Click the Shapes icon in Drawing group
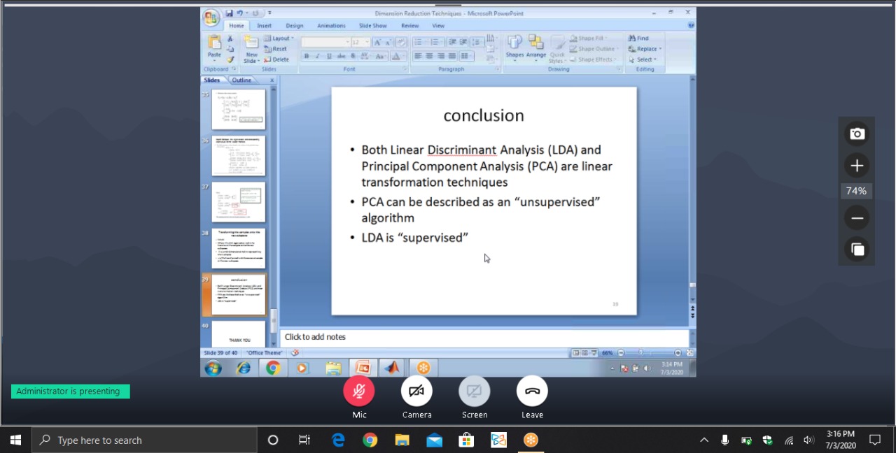This screenshot has width=896, height=453. [514, 46]
